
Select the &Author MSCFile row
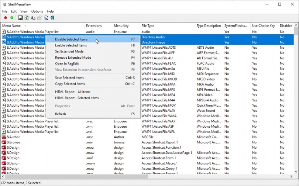(x=13, y=137)
